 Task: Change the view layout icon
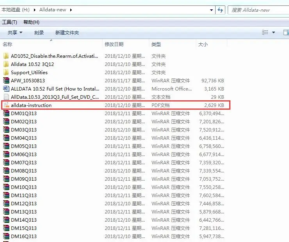(x=265, y=32)
